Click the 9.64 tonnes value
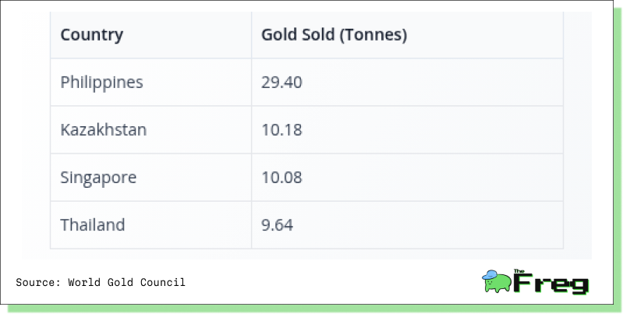623x314 pixels. [278, 224]
